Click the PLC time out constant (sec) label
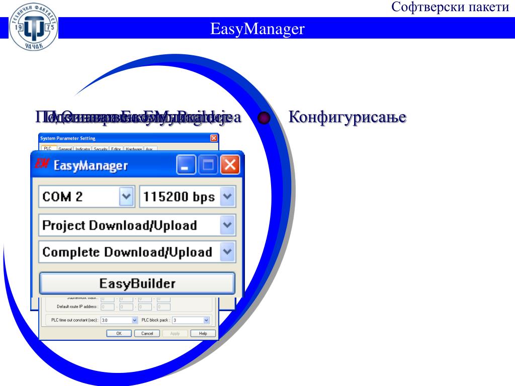The image size is (515, 386). tap(74, 320)
